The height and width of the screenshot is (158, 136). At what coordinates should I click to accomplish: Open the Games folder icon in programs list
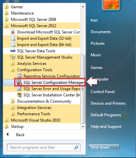7,7
